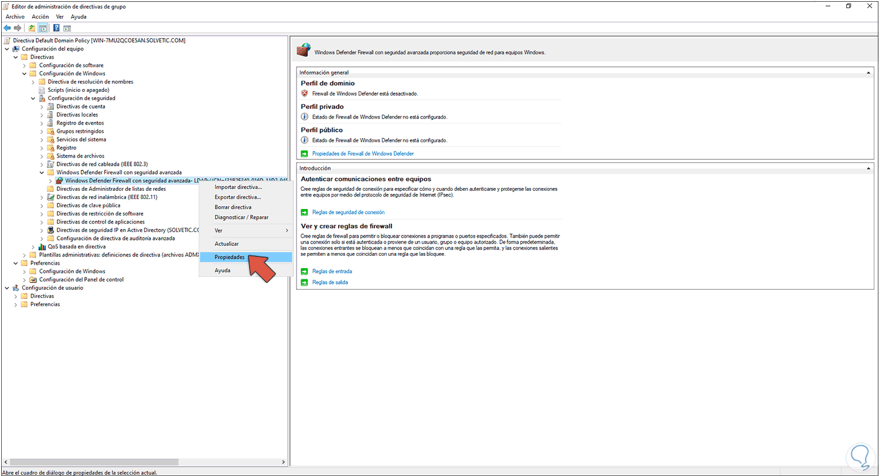Click the firewall brick icon on the LDAP node

[x=60, y=181]
